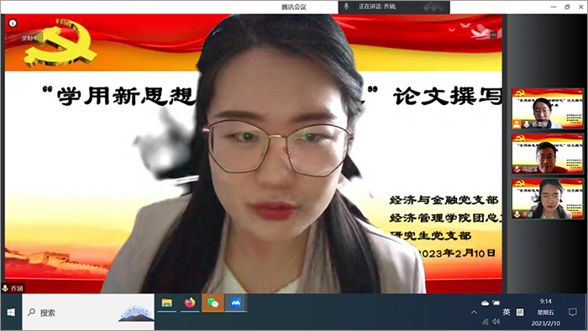Open the notification action center
The image size is (588, 331).
click(x=573, y=313)
